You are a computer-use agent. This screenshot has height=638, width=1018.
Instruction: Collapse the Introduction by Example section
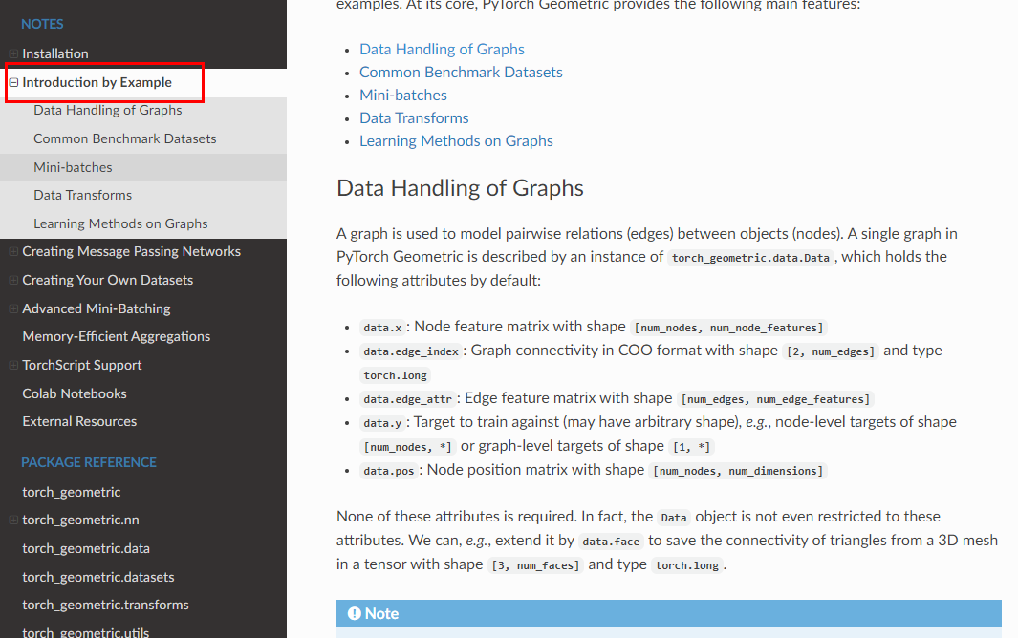click(13, 82)
